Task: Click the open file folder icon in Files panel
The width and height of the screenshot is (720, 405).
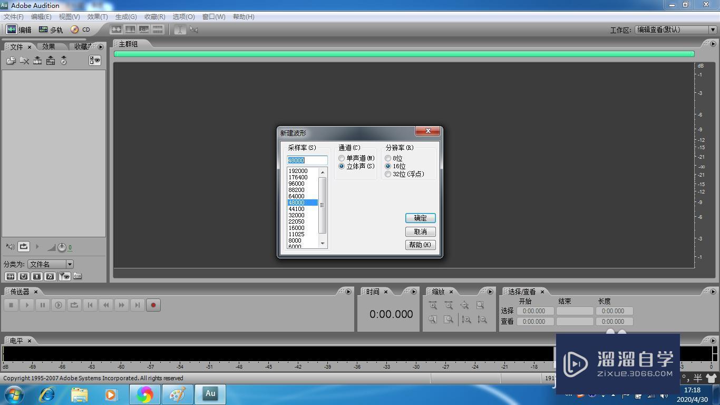Action: click(x=11, y=61)
